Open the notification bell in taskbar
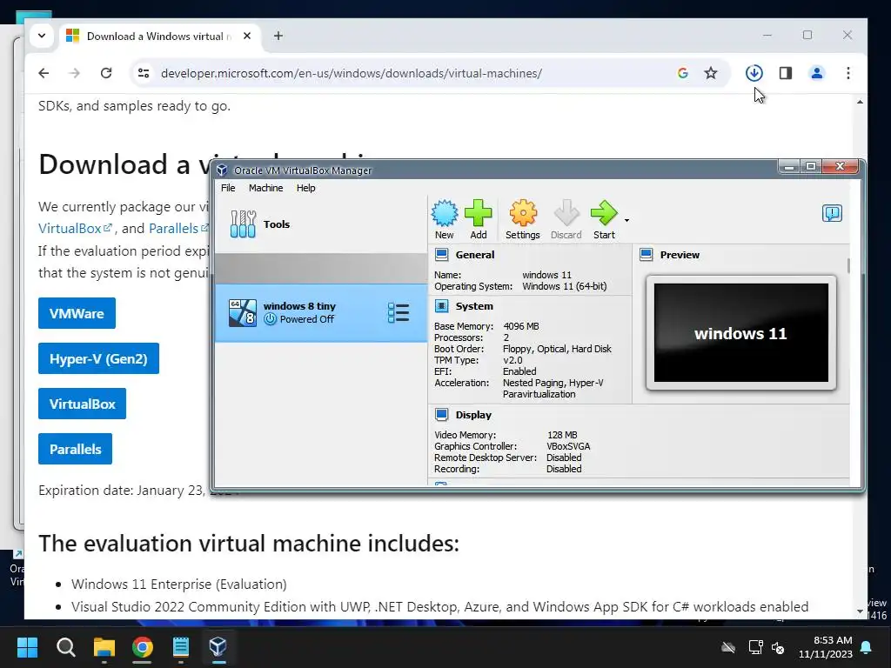Viewport: 891px width, 668px height. (866, 647)
